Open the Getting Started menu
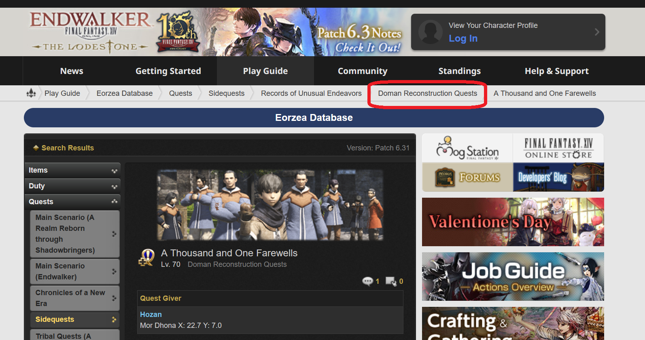The image size is (645, 340). (x=168, y=71)
